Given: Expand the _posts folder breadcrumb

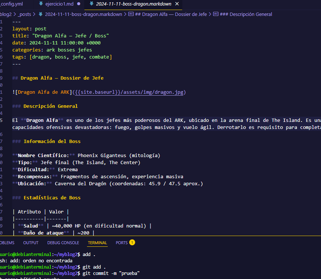Looking at the screenshot, I should point(25,14).
